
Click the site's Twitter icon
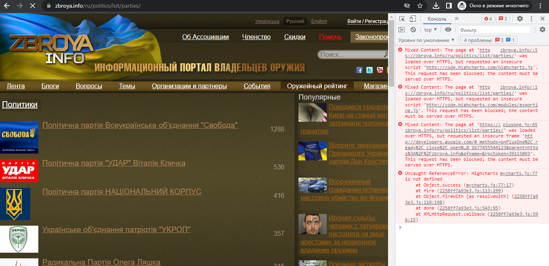tap(369, 70)
